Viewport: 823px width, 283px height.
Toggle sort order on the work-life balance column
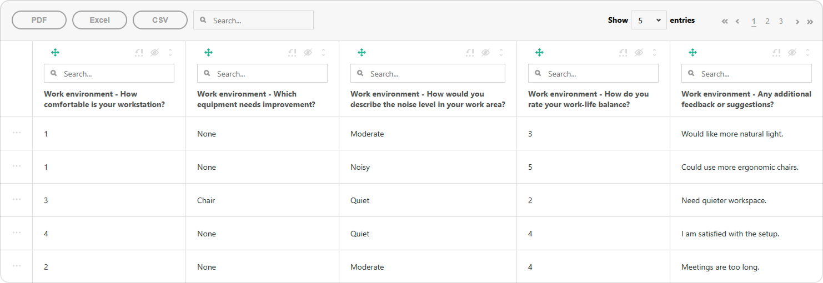[x=655, y=53]
